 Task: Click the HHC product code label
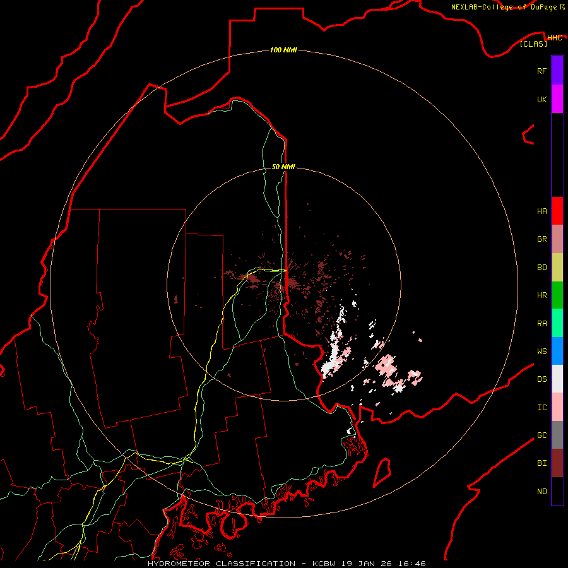pos(554,38)
